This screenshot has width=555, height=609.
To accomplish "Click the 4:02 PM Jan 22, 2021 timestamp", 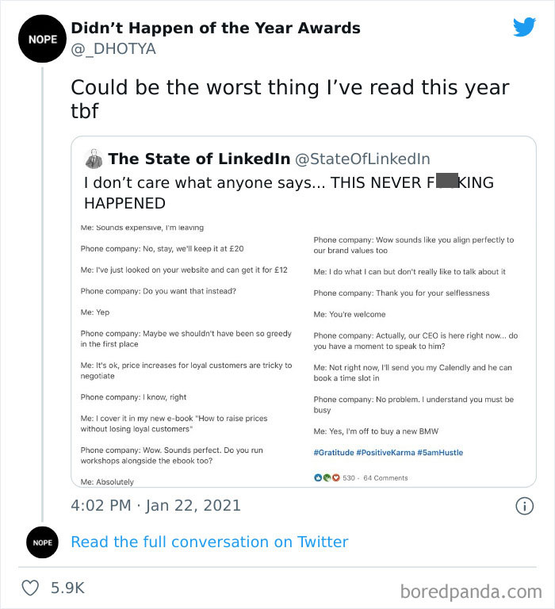I will [155, 505].
